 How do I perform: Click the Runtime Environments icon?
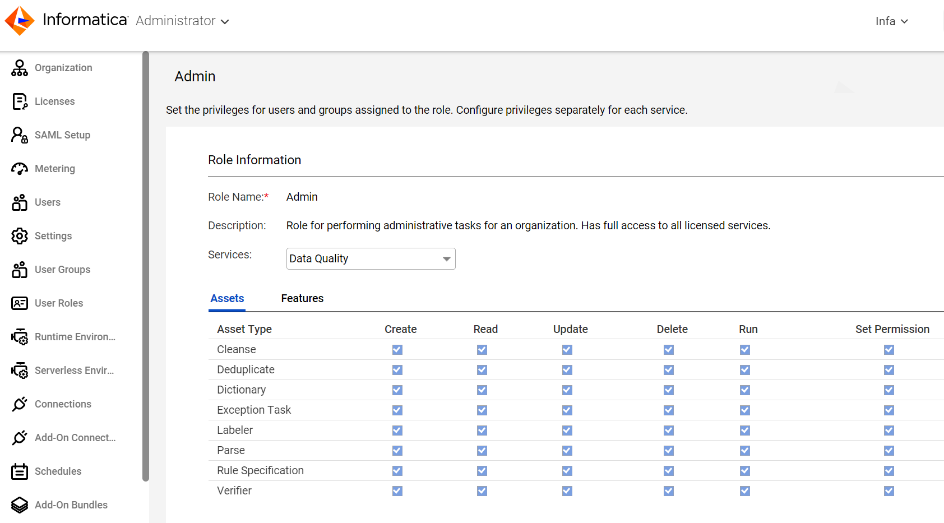click(20, 337)
